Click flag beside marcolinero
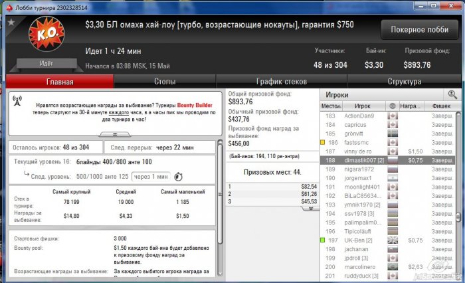Image resolution: width=465 pixels, height=283 pixels. click(x=393, y=267)
